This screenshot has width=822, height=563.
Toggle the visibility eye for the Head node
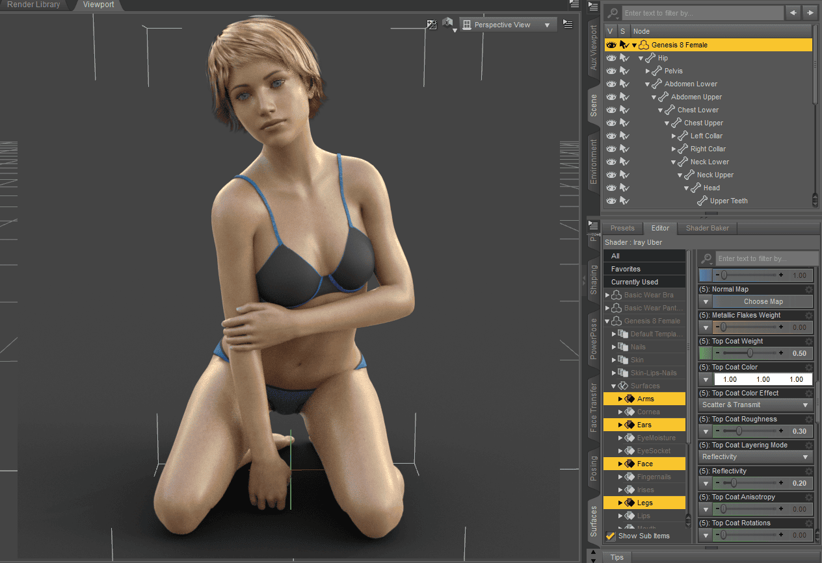coord(611,188)
